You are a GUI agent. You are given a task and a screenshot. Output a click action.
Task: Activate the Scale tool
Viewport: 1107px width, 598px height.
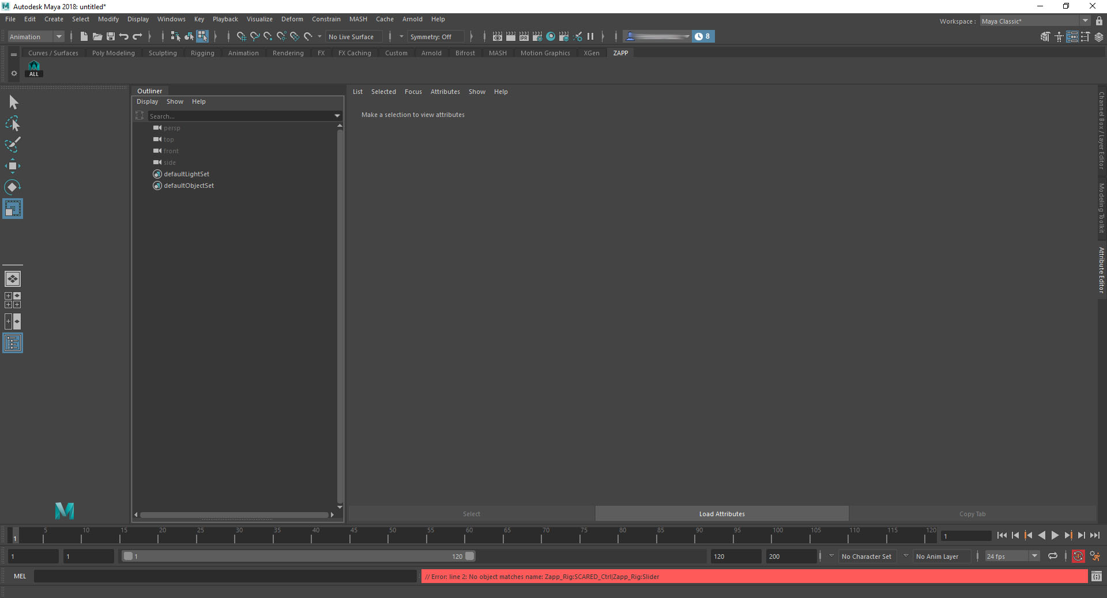(x=13, y=209)
